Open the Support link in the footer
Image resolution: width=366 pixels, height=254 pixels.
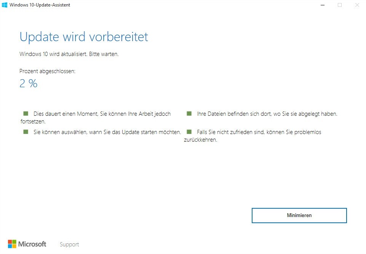[x=69, y=244]
